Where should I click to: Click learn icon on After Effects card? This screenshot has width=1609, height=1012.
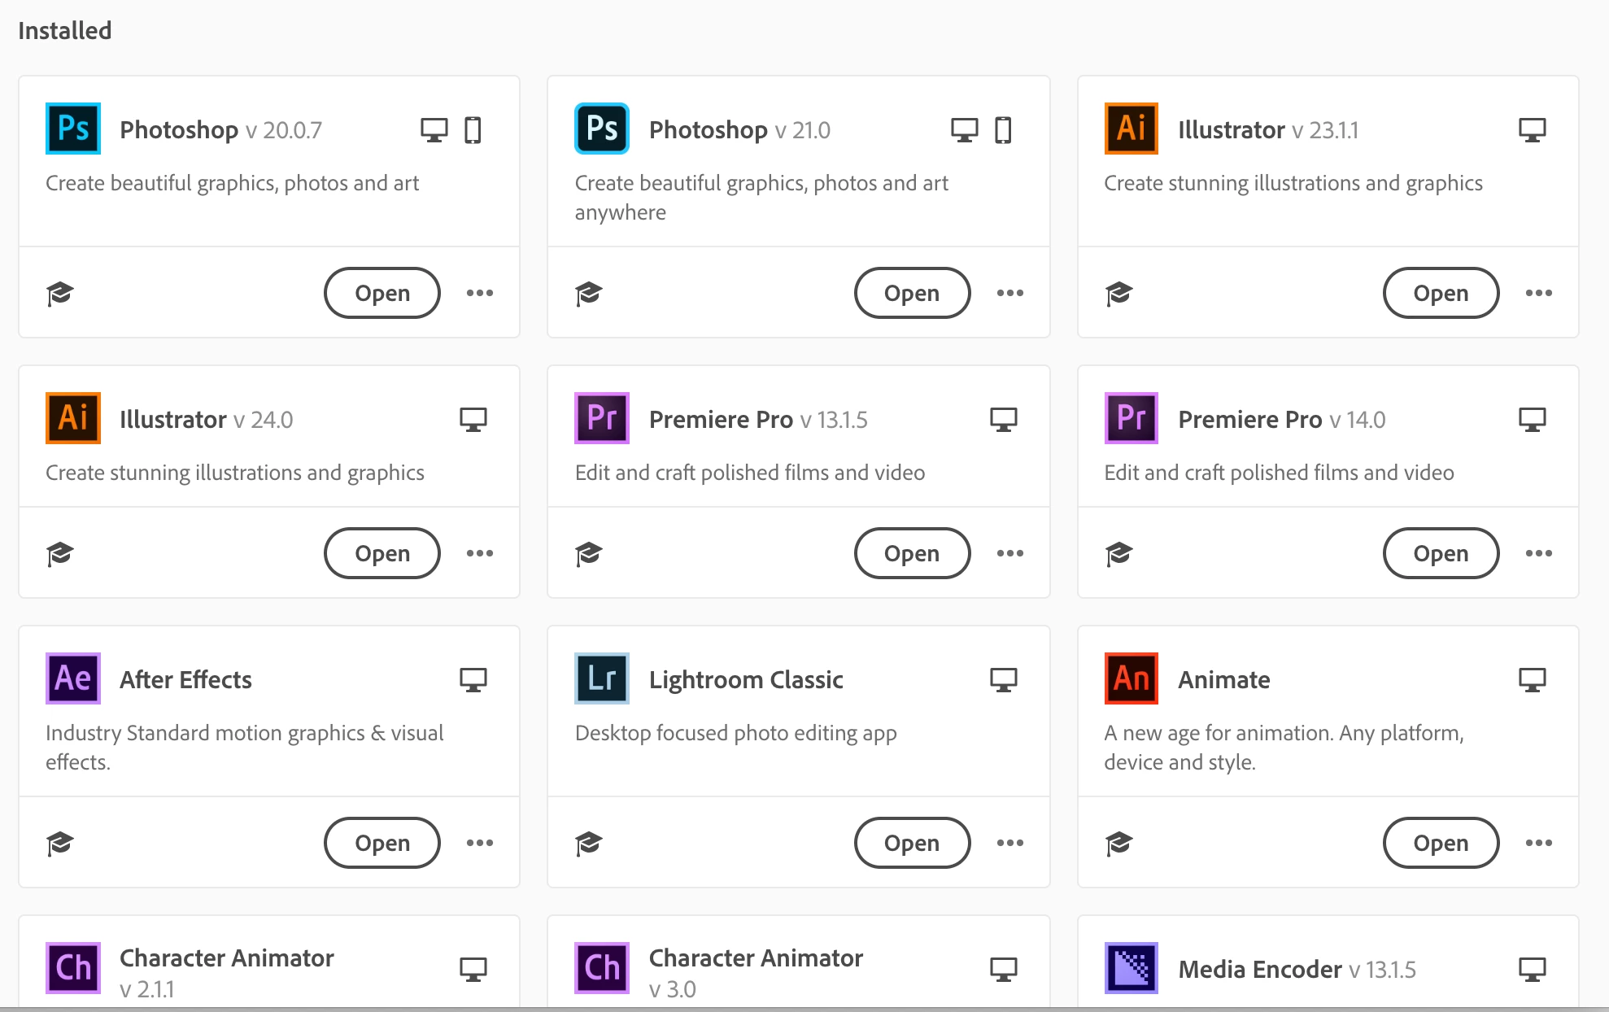click(59, 843)
